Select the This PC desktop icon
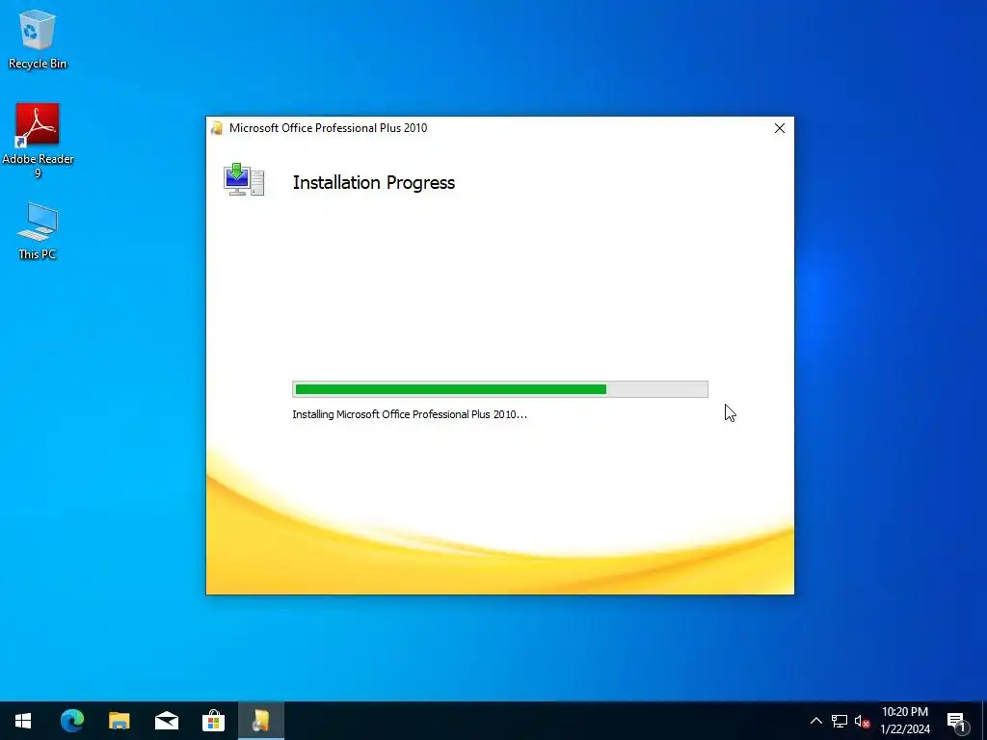The image size is (987, 740). (x=38, y=230)
